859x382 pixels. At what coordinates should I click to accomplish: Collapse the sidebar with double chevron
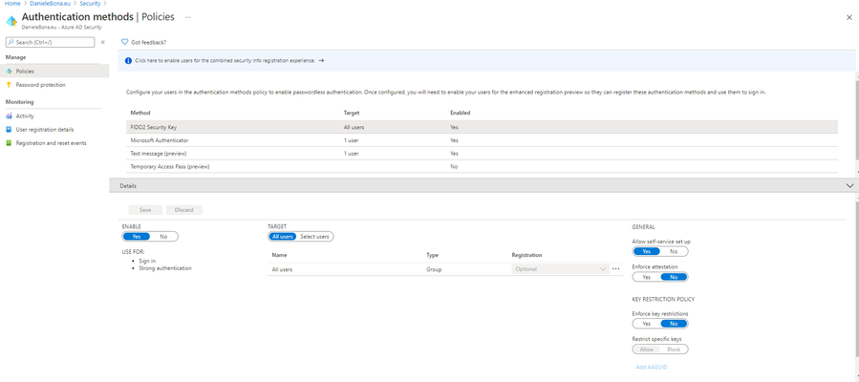point(102,42)
